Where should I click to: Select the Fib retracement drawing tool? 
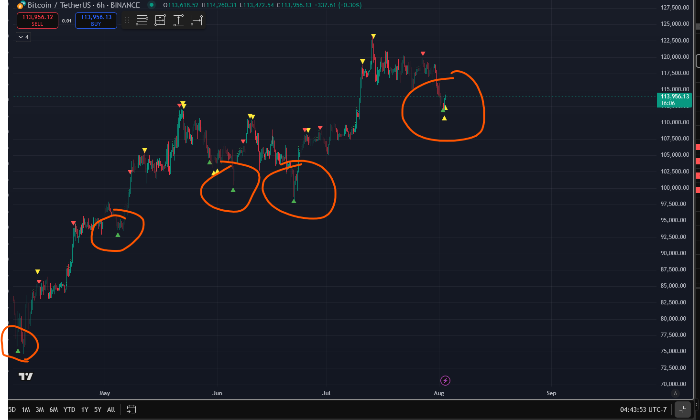[x=142, y=21]
